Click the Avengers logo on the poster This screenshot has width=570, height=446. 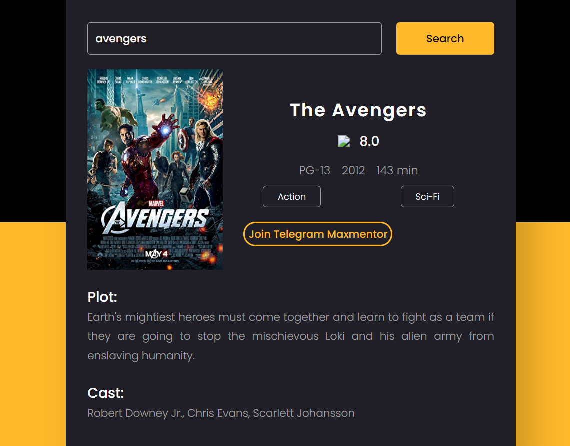pos(155,217)
